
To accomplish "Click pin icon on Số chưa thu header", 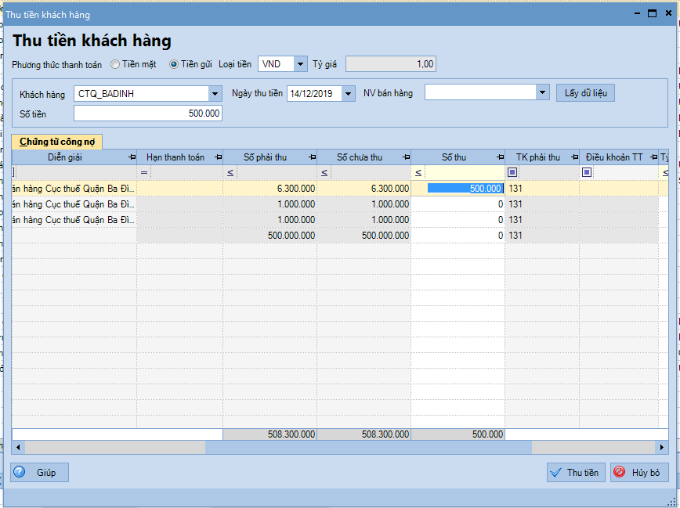I will (405, 157).
